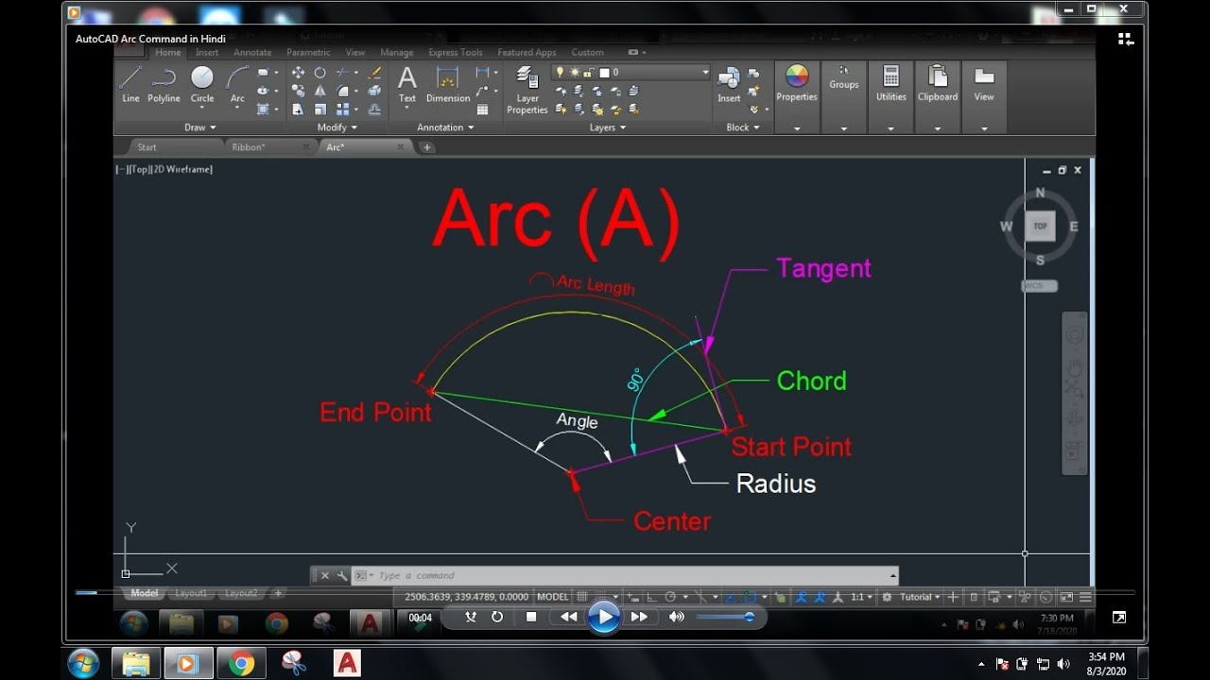Open Layer Properties manager
1210x680 pixels.
pos(527,90)
